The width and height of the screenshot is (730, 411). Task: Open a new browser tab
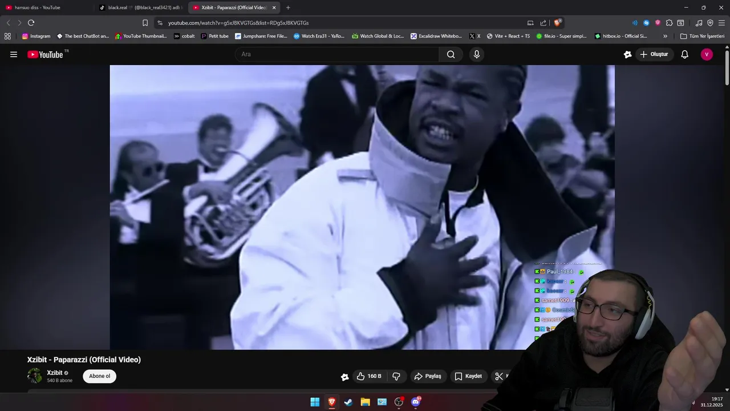pyautogui.click(x=288, y=7)
